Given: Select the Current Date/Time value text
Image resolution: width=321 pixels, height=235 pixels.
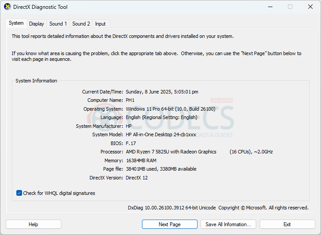Looking at the screenshot, I should (x=162, y=92).
